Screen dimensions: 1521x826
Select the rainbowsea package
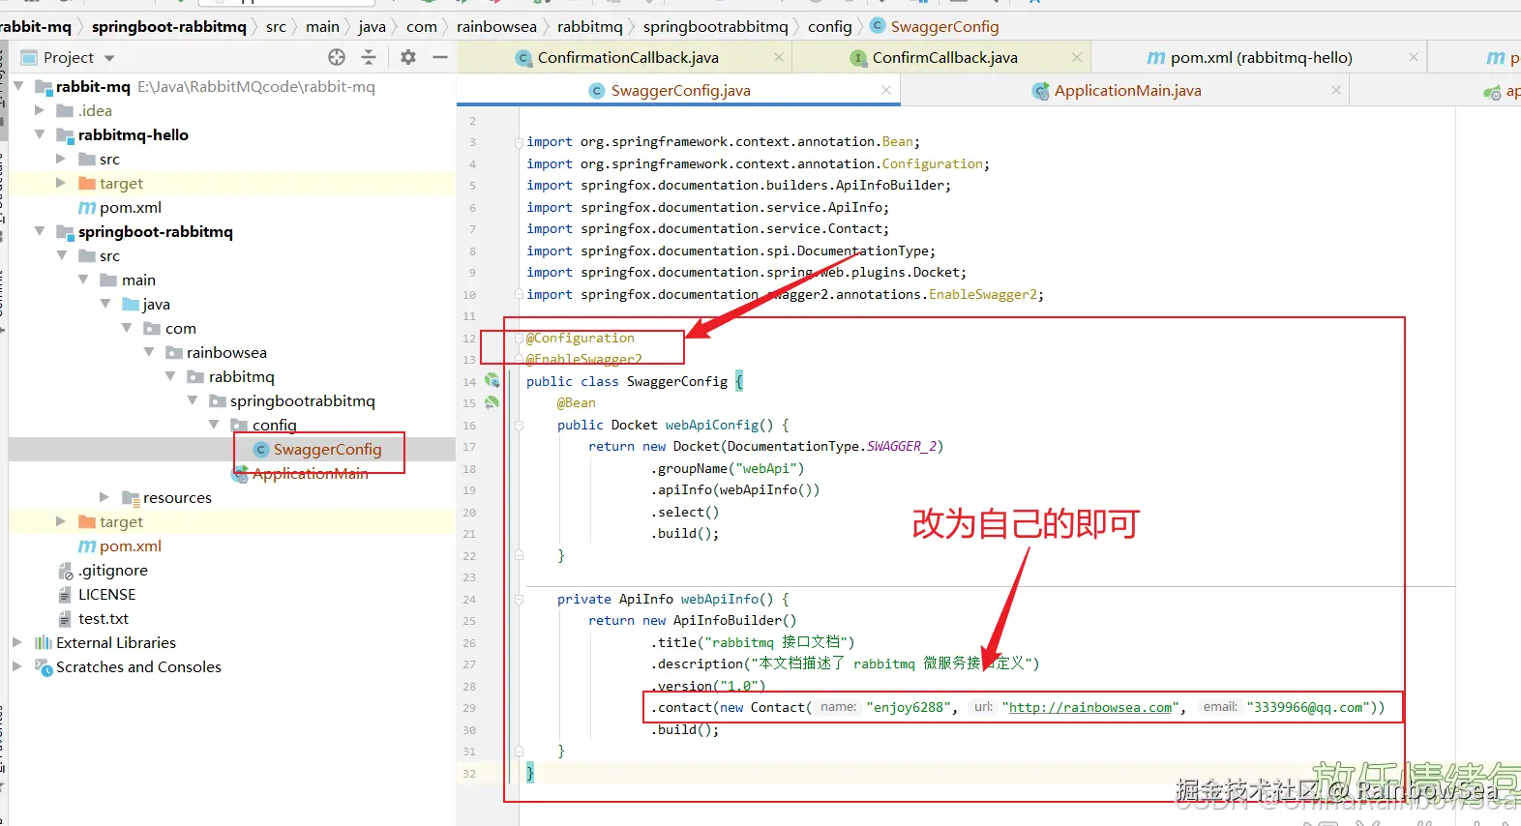(x=226, y=352)
